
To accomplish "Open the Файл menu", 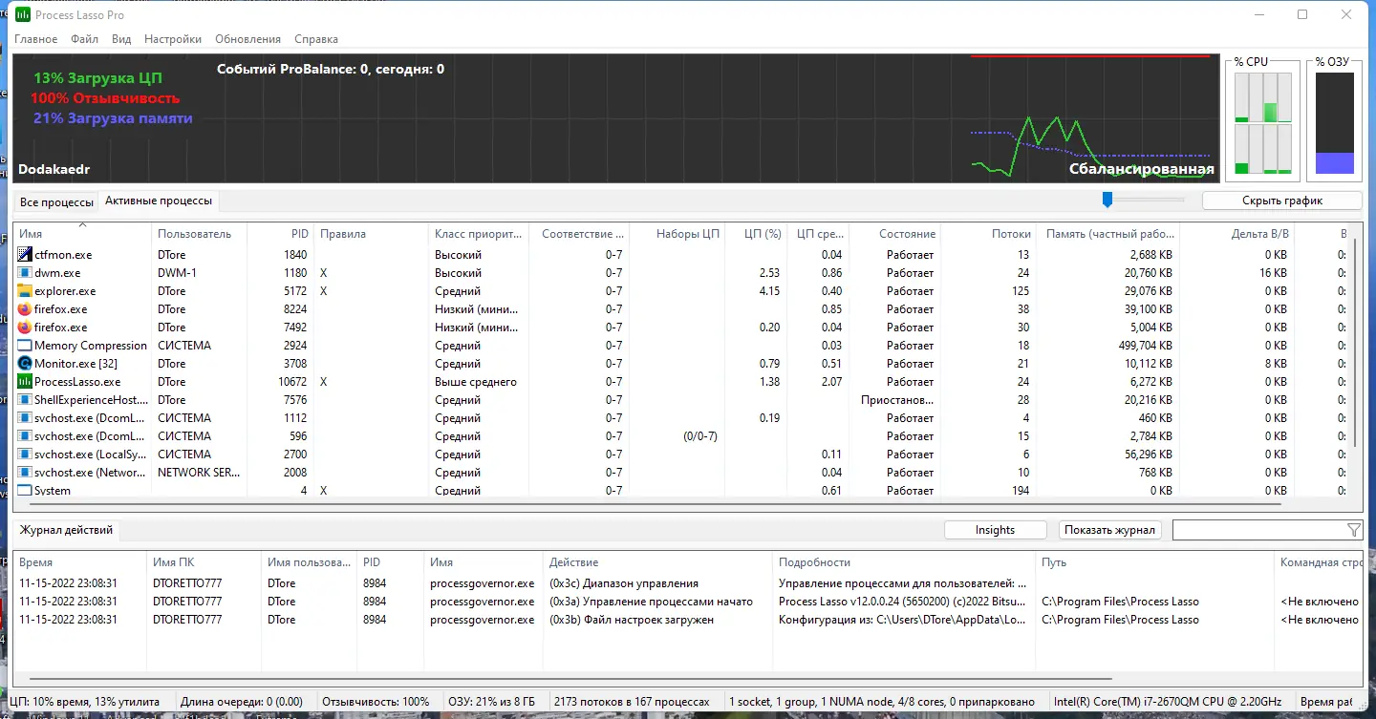I will click(x=84, y=39).
